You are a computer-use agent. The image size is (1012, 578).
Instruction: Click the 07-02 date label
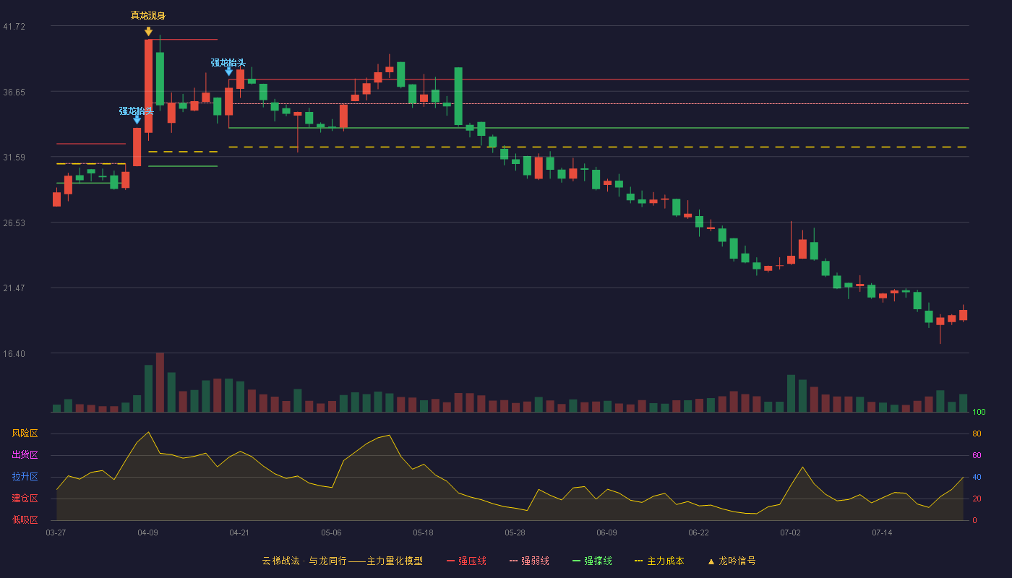790,532
